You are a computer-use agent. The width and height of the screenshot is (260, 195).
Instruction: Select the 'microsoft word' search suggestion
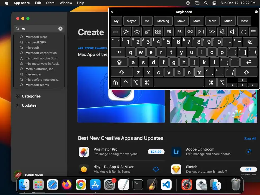[39, 37]
